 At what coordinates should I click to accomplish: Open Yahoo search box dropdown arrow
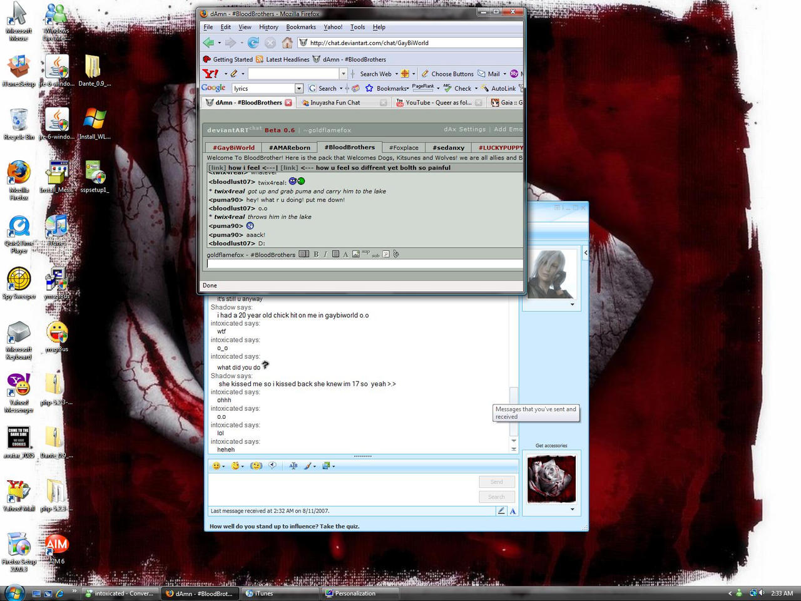[x=343, y=74]
